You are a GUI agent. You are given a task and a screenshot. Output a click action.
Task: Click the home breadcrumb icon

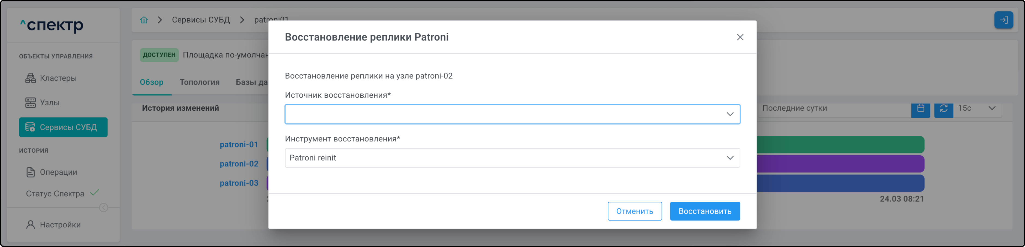(144, 20)
